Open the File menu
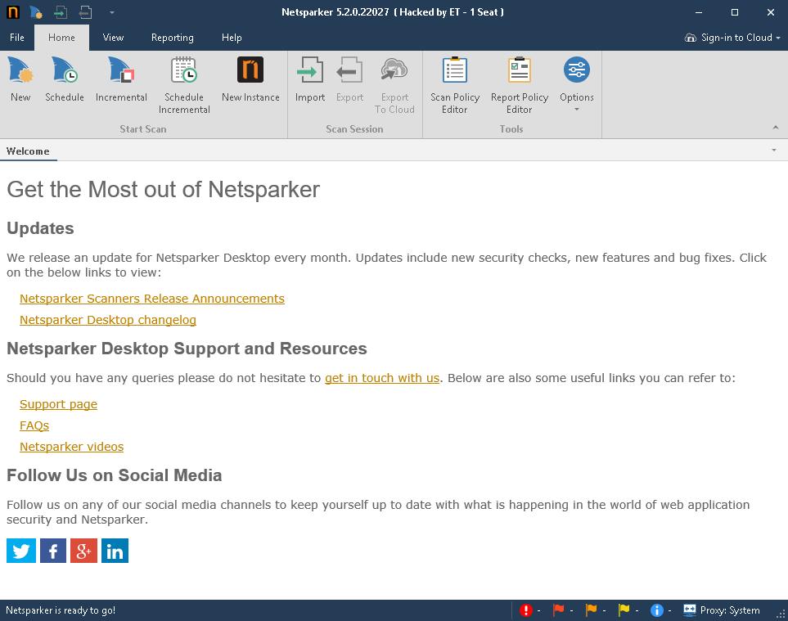 [17, 38]
